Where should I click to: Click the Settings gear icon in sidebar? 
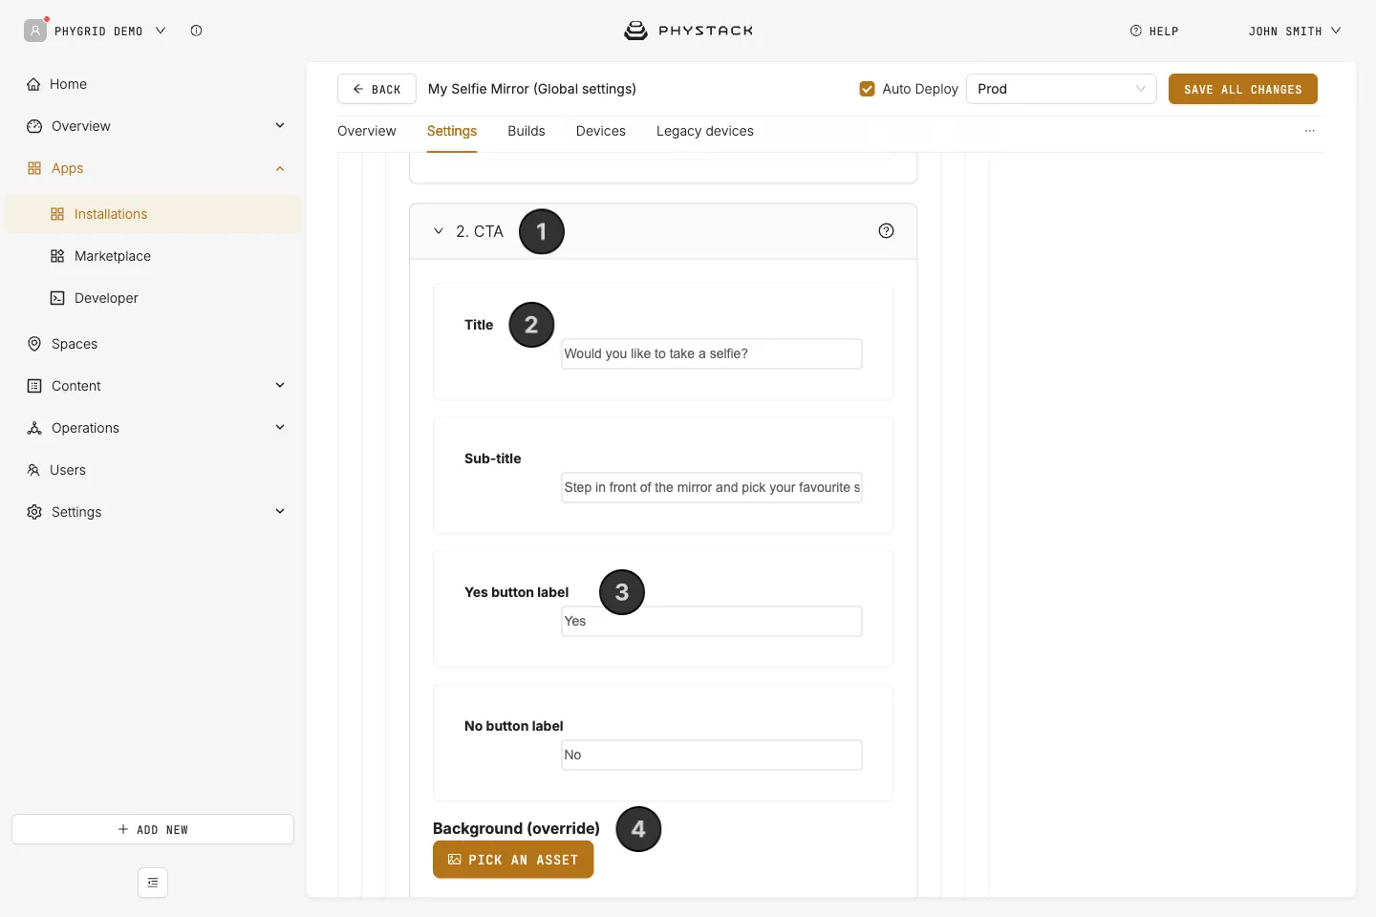34,512
